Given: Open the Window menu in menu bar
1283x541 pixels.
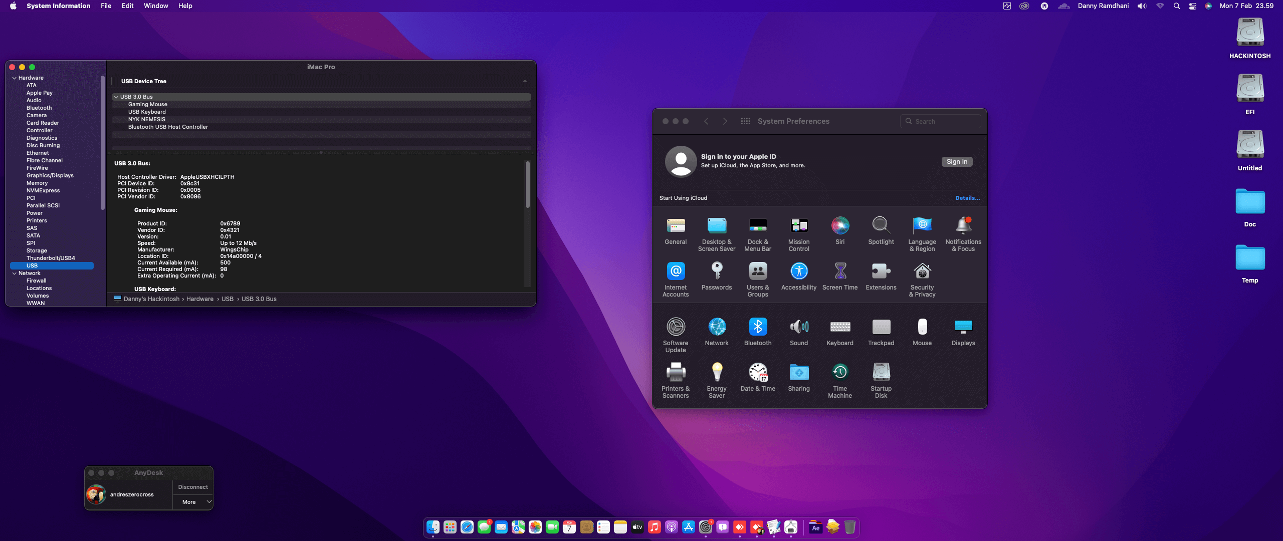Looking at the screenshot, I should (156, 6).
